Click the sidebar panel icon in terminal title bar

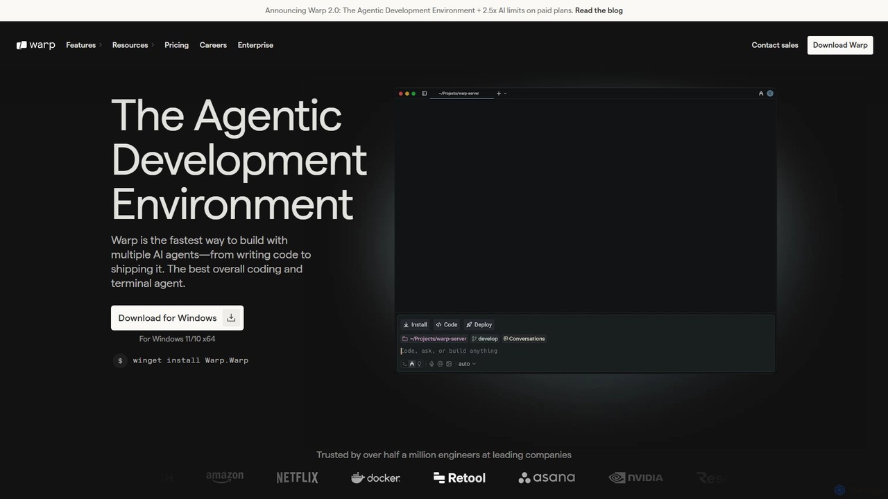coord(425,94)
